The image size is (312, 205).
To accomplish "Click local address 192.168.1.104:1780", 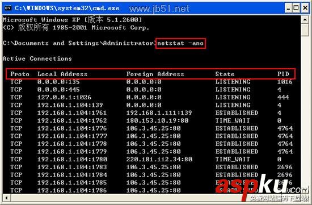I will 72,160.
